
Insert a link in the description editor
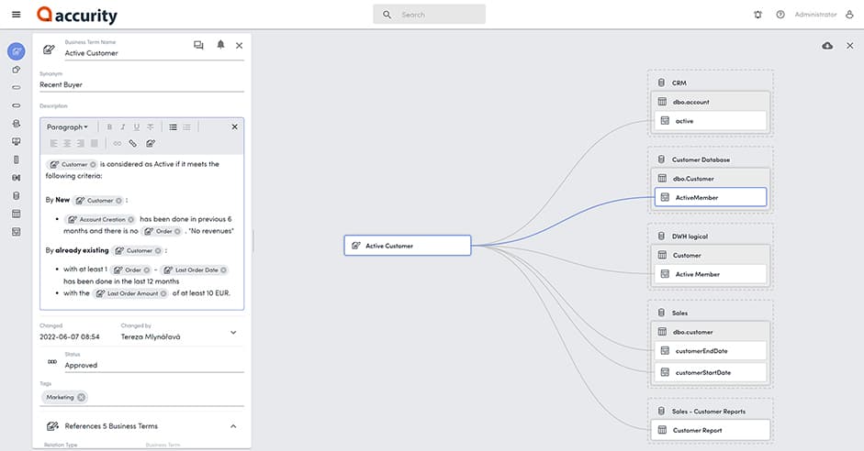pos(117,143)
